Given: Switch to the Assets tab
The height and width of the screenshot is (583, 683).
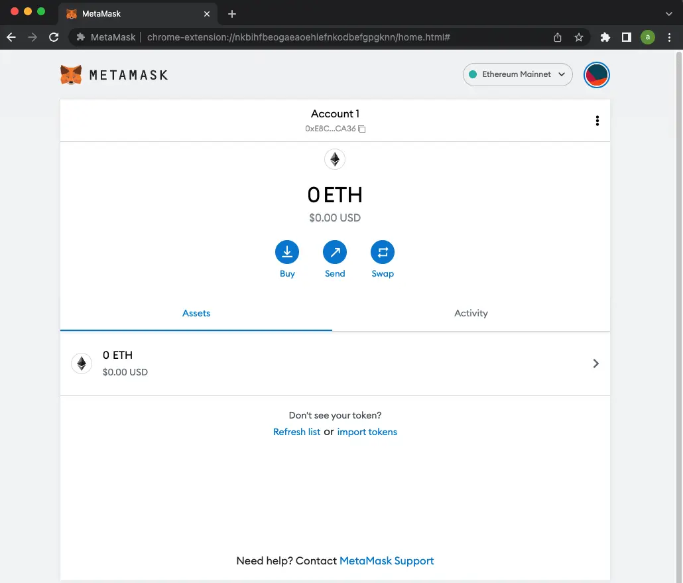Looking at the screenshot, I should 196,313.
